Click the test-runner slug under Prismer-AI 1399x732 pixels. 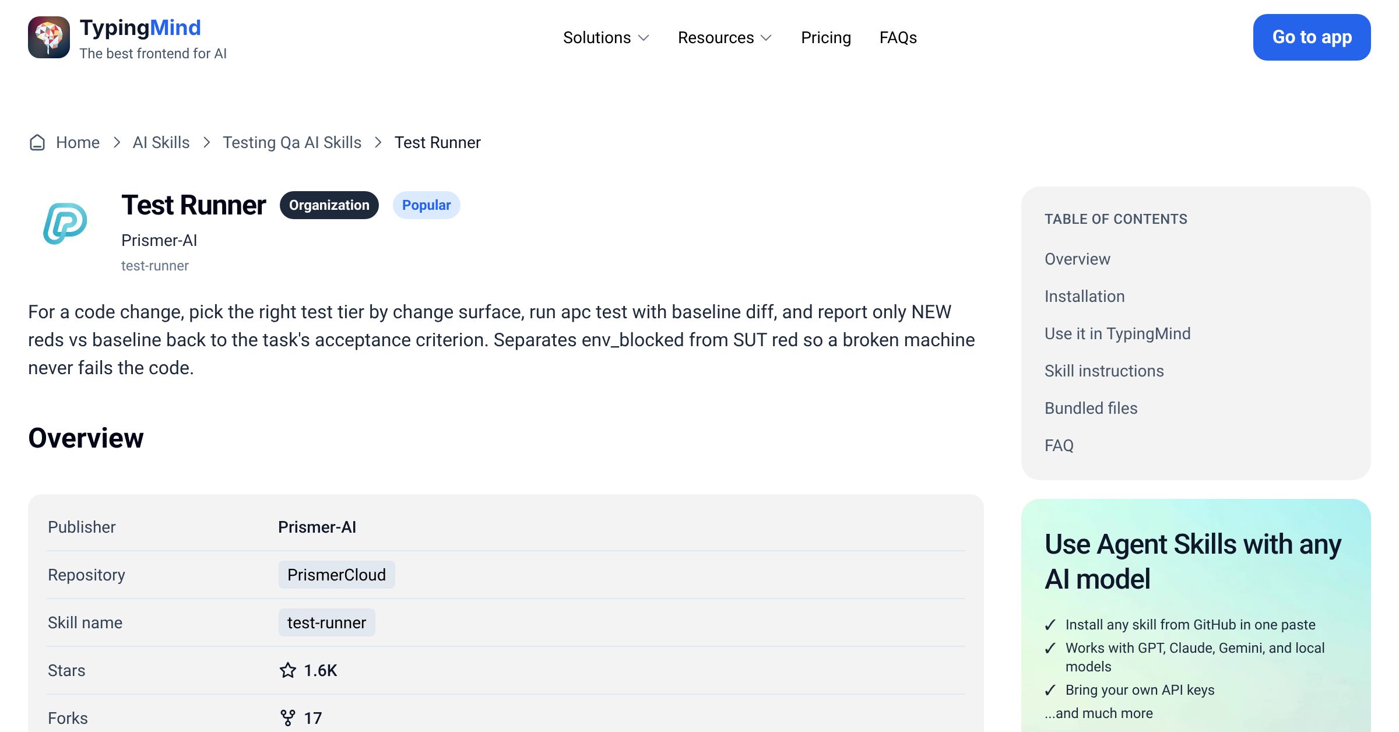coord(155,266)
